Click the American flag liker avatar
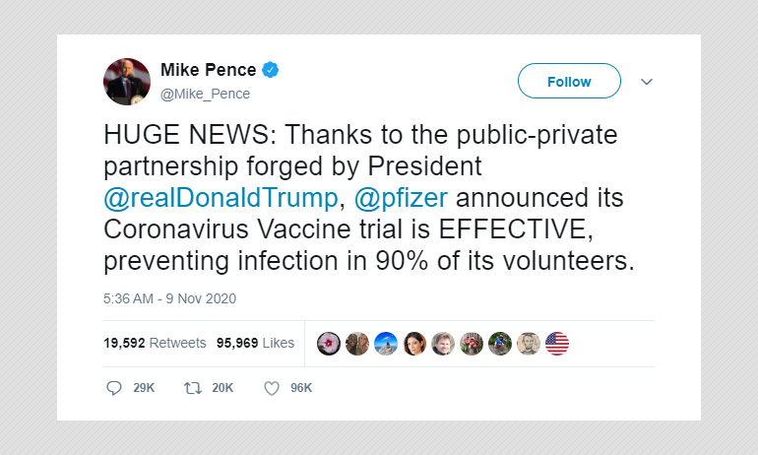Screen dimensions: 758x455 coord(557,344)
